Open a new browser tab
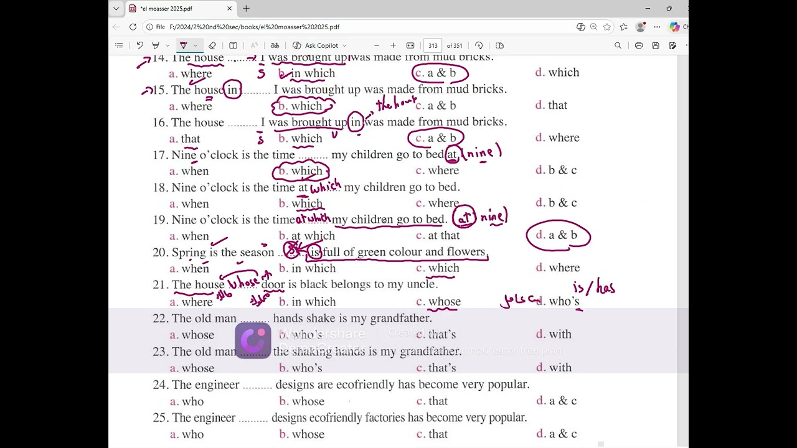Image resolution: width=797 pixels, height=448 pixels. (x=247, y=9)
